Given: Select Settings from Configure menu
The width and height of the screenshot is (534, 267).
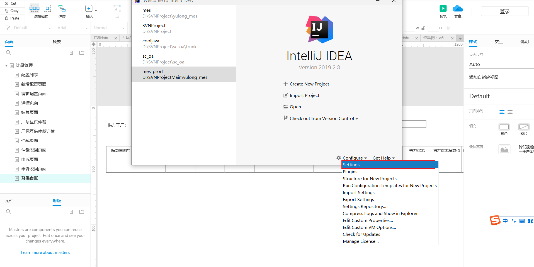Looking at the screenshot, I should pyautogui.click(x=390, y=165).
